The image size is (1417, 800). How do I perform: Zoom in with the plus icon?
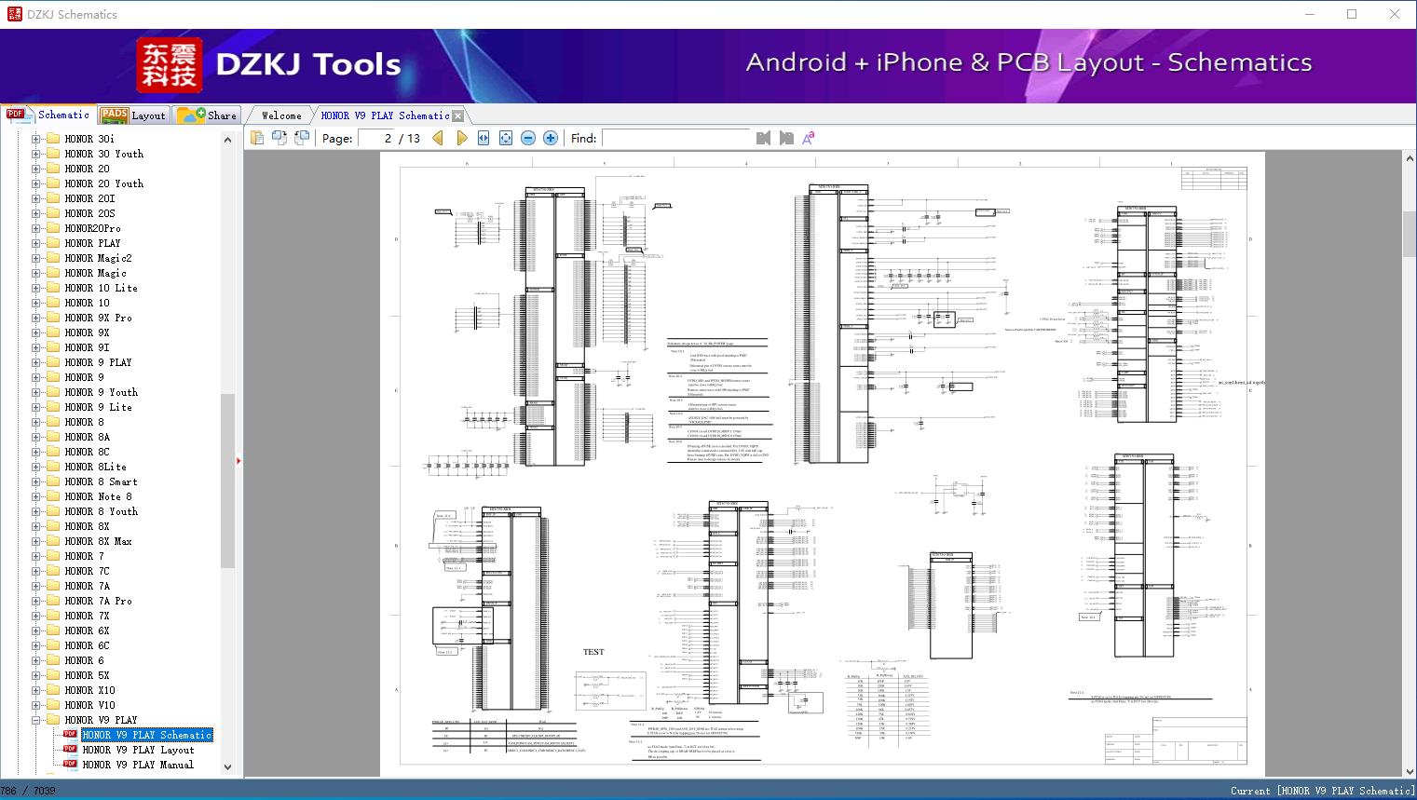click(x=551, y=138)
